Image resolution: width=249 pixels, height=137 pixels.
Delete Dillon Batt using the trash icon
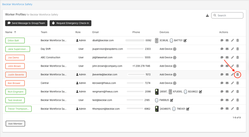[x=237, y=41]
